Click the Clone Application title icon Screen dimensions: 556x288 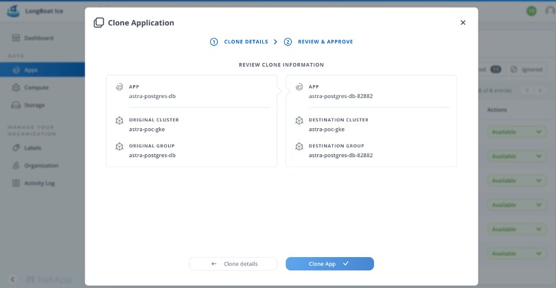[99, 23]
